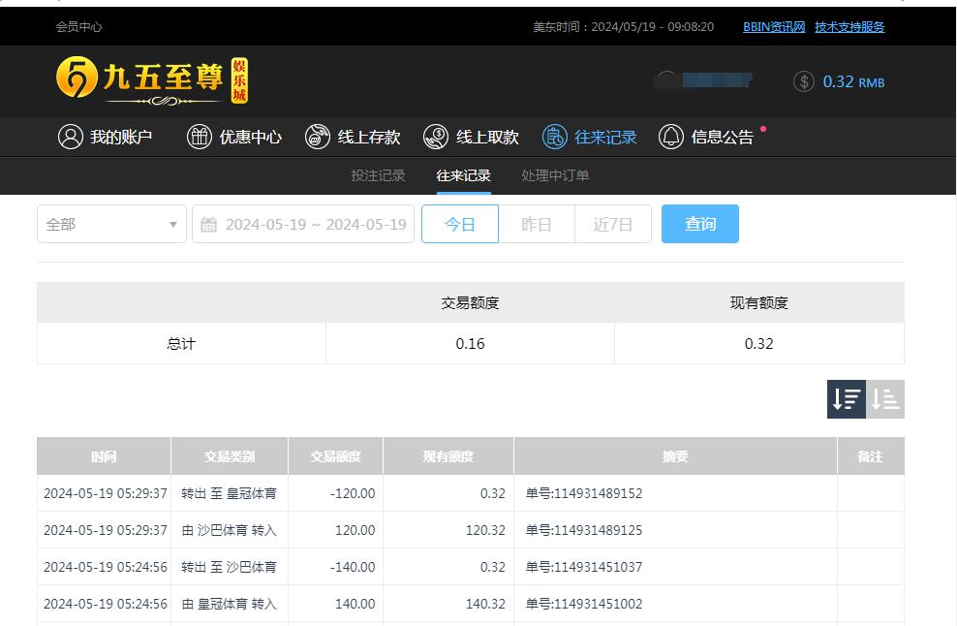Click the 时间 column header
Image resolution: width=957 pixels, height=626 pixels.
pos(104,456)
